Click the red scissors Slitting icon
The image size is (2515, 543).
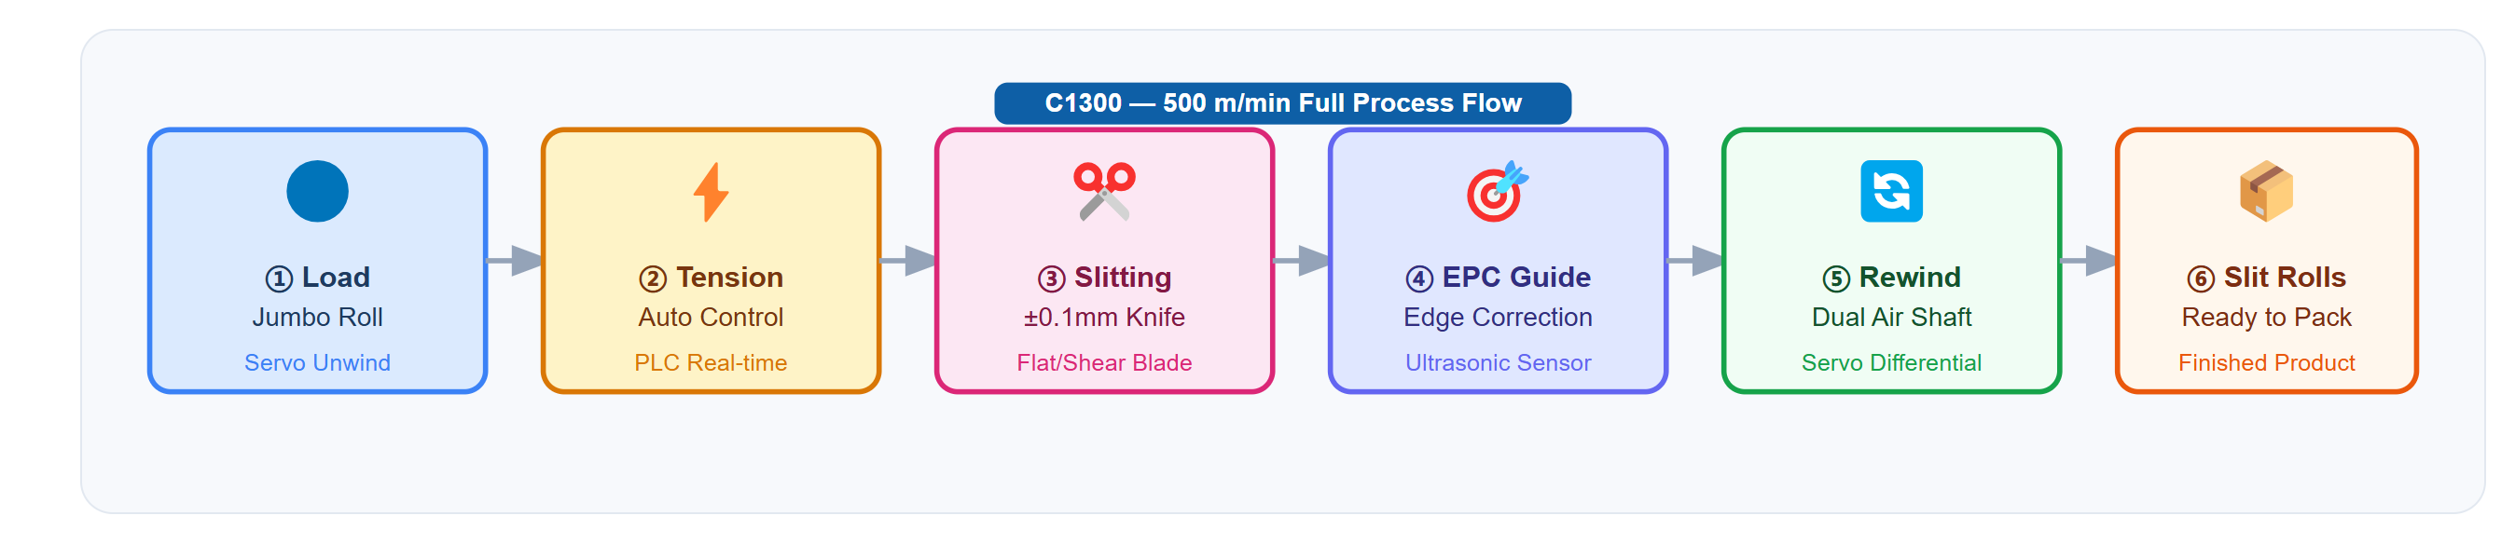pos(1104,191)
